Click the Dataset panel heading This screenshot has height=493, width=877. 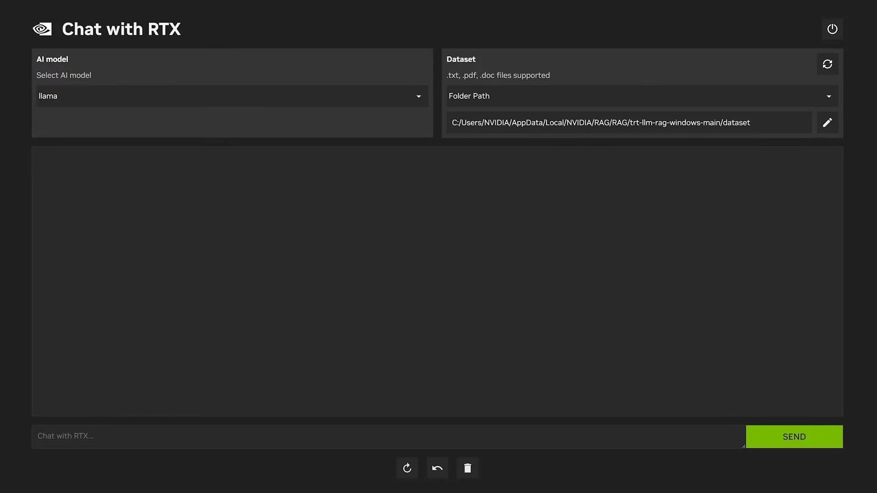click(461, 59)
